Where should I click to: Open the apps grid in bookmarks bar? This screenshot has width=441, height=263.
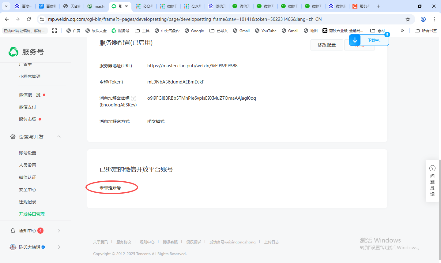(x=55, y=31)
